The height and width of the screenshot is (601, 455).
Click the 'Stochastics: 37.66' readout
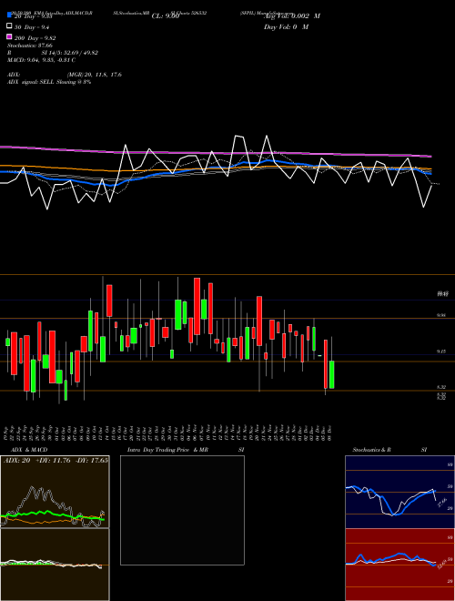tap(30, 46)
